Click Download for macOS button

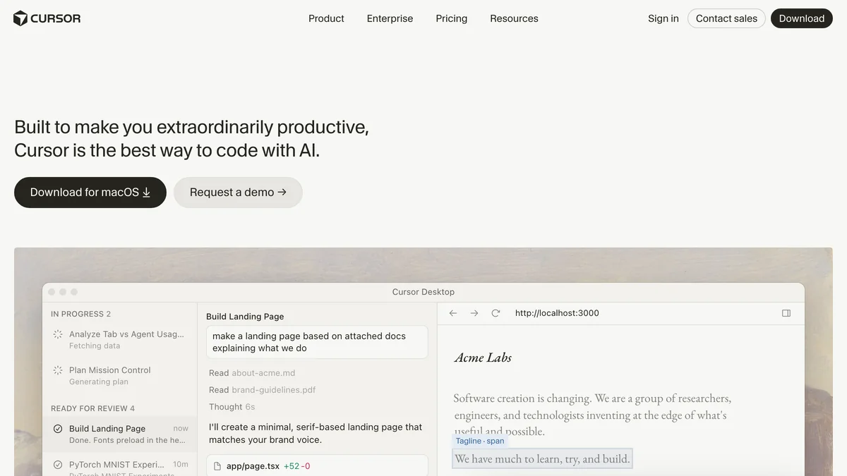coord(90,193)
